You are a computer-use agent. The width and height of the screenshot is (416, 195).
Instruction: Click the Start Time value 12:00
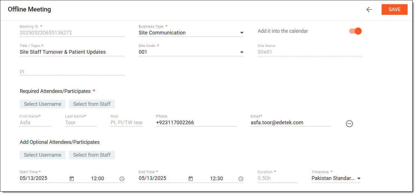(97, 178)
